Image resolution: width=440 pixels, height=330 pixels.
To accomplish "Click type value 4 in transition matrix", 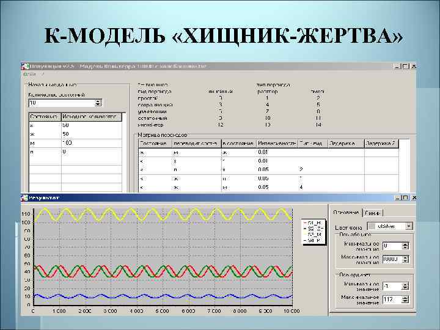I will [301, 187].
